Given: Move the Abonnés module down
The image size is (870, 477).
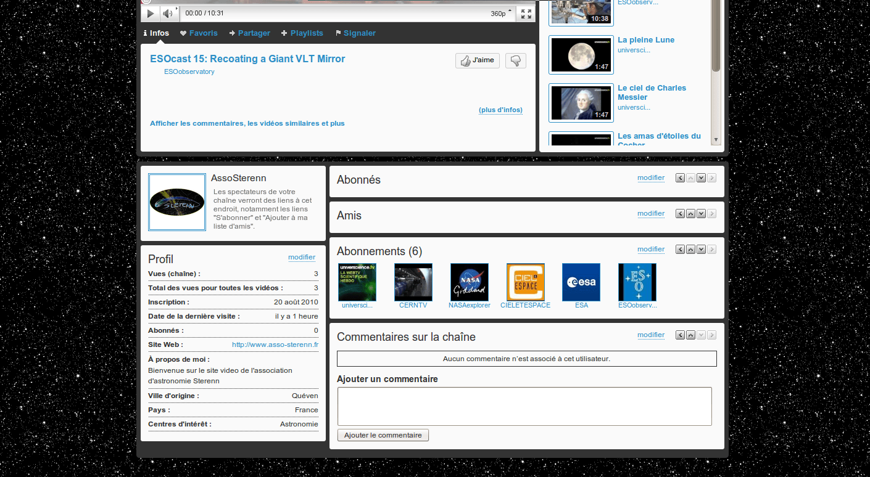Looking at the screenshot, I should click(701, 178).
